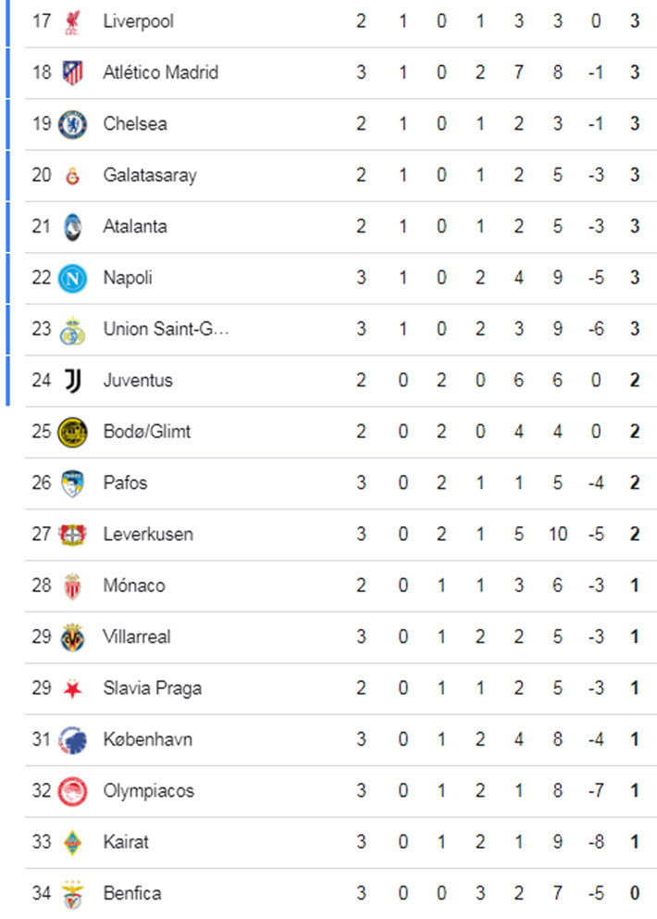657x919 pixels.
Task: Click the Leverkusen club badge
Action: [72, 535]
